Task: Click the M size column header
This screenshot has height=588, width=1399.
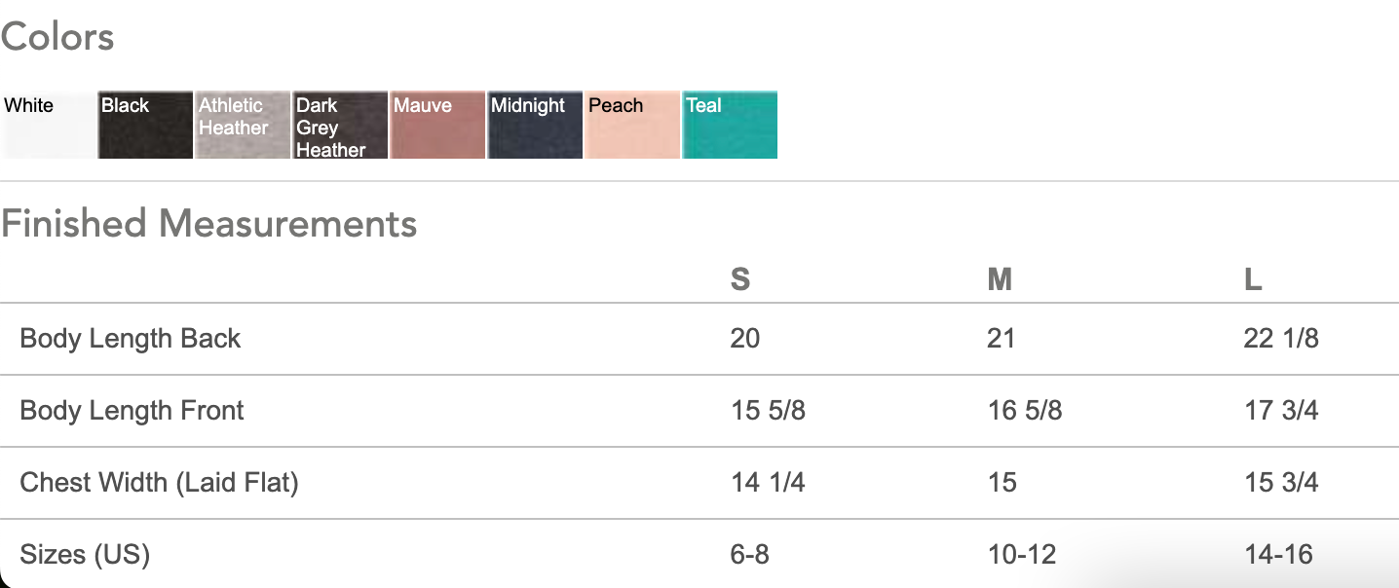Action: 1000,280
